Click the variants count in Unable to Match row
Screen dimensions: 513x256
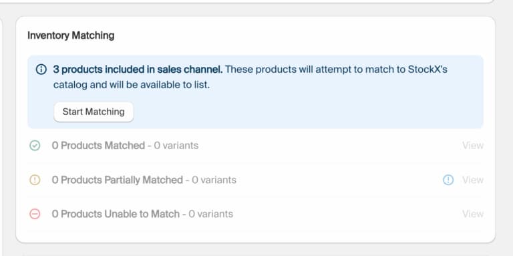tap(211, 214)
